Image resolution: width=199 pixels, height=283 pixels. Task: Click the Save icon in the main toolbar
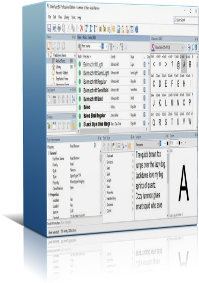coord(49,28)
